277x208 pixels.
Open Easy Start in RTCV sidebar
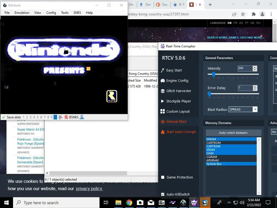[171, 70]
